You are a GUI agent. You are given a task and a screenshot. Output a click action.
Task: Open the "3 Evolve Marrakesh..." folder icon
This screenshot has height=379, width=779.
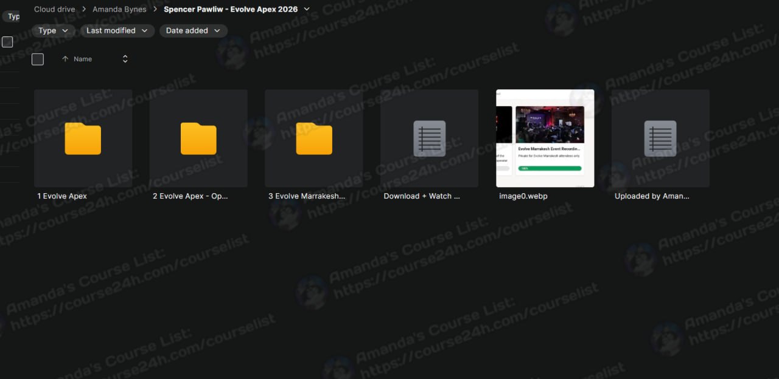314,138
